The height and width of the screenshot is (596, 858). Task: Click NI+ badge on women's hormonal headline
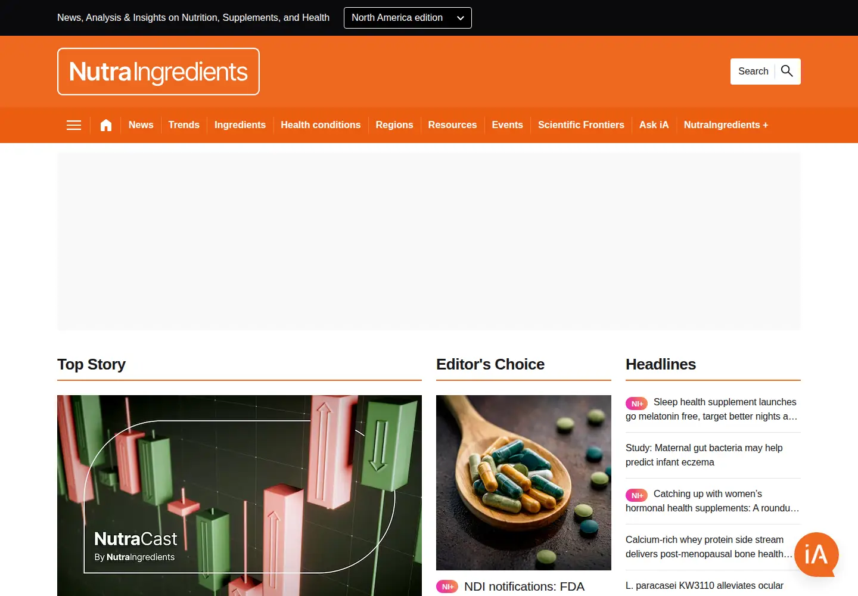tap(636, 495)
